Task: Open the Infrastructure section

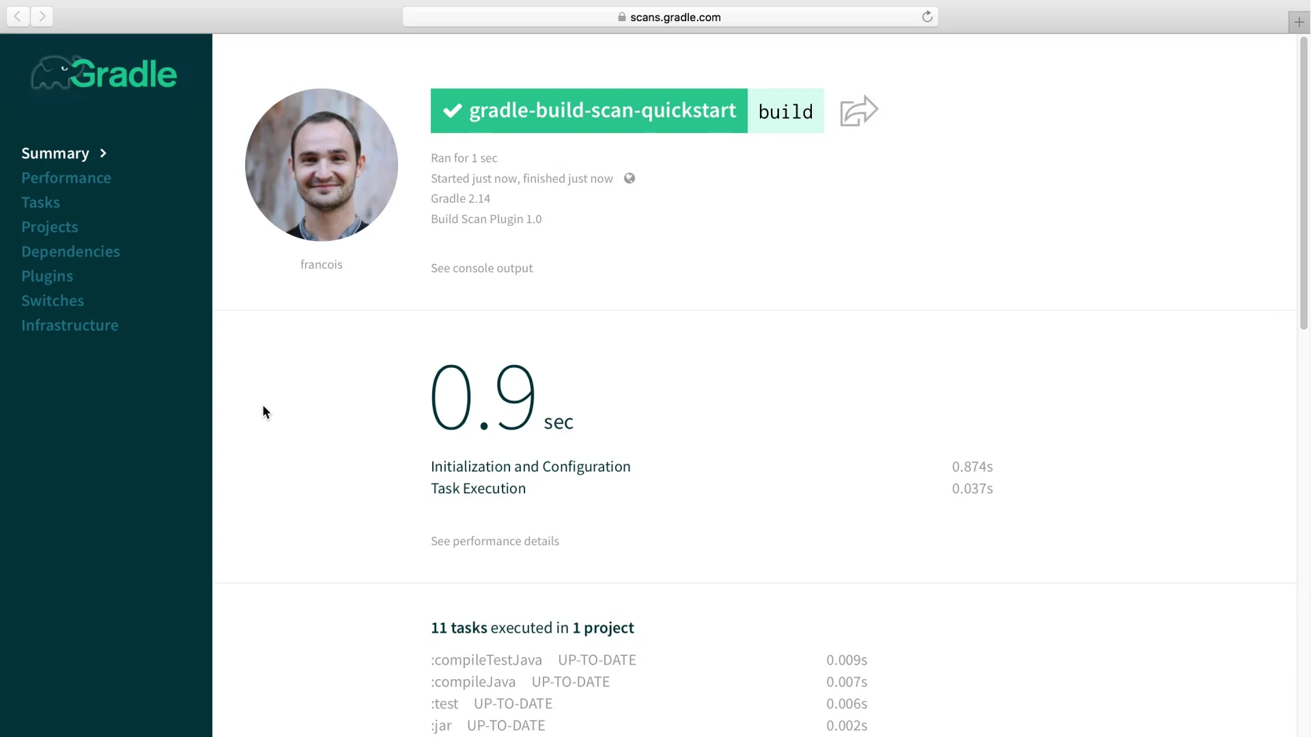Action: (70, 325)
